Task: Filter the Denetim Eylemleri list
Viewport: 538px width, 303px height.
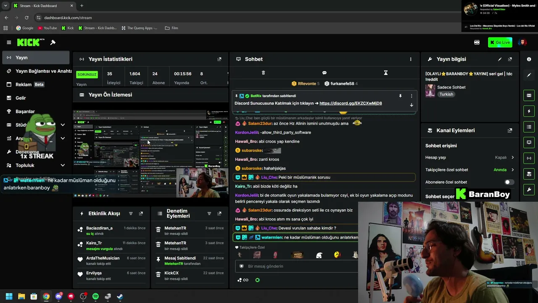Action: coord(209,213)
